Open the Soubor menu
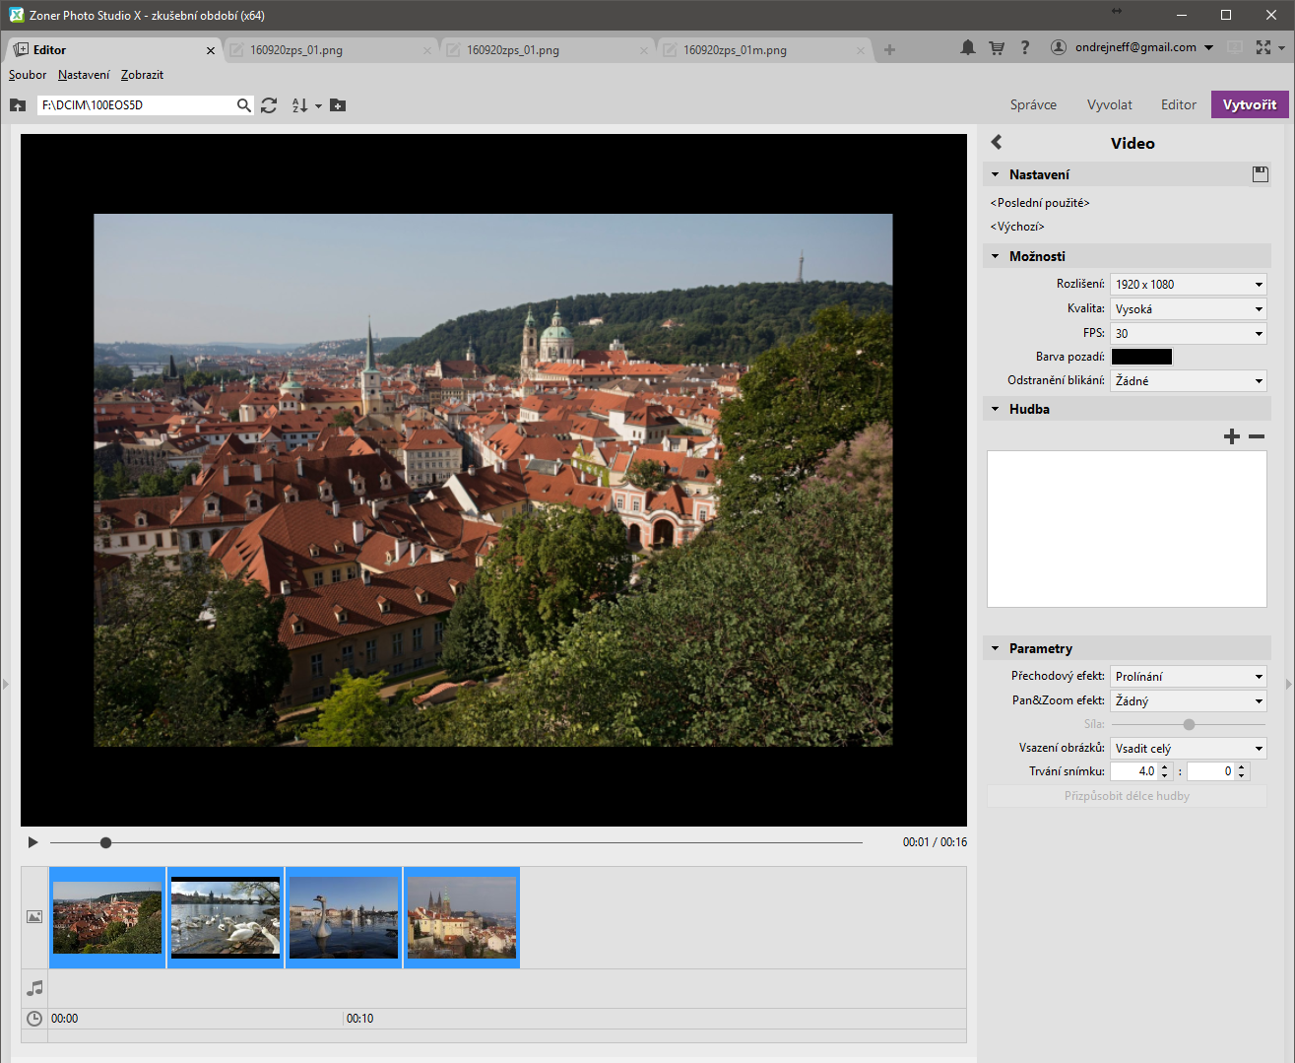Viewport: 1295px width, 1063px height. (28, 75)
